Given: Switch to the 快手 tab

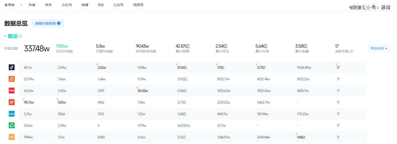Looking at the screenshot, I should tap(49, 5).
